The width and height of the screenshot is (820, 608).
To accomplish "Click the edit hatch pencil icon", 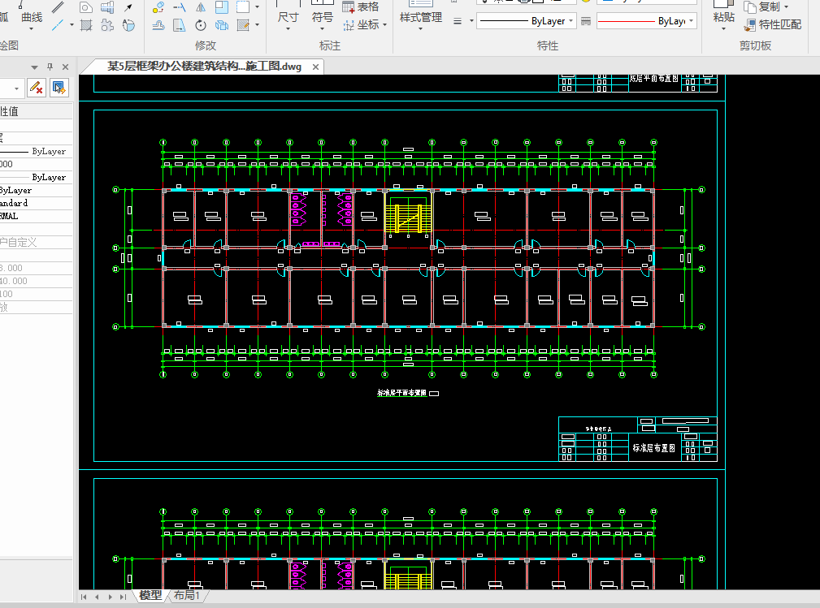I will pos(243,24).
